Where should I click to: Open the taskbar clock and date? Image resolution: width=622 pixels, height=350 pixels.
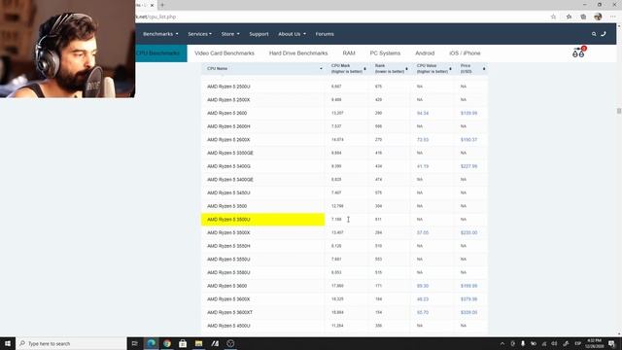point(594,343)
